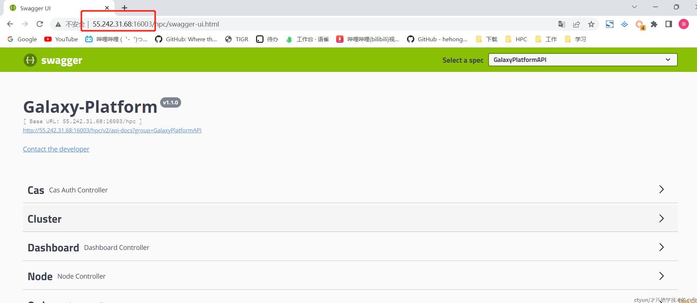
Task: Click the Base URL text line
Action: (82, 121)
